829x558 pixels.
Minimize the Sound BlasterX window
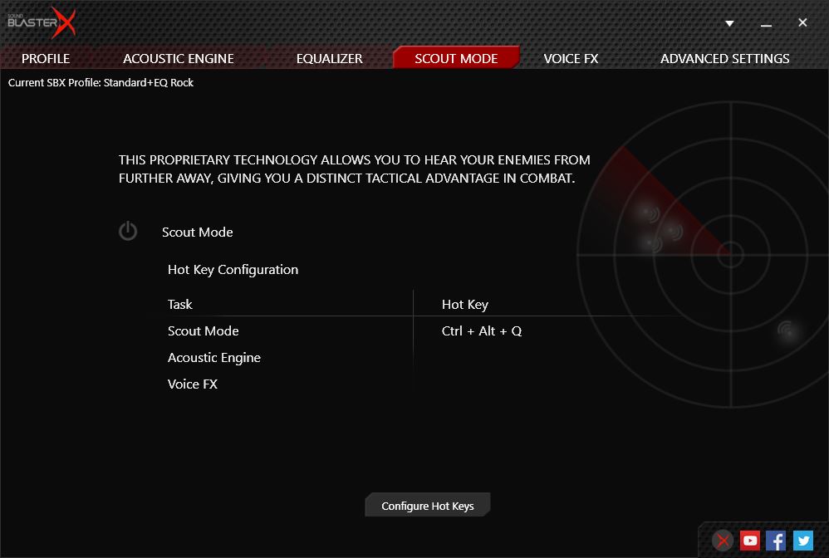point(765,23)
